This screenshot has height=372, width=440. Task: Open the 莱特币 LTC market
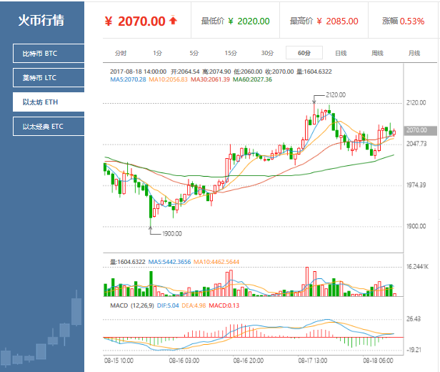49,78
